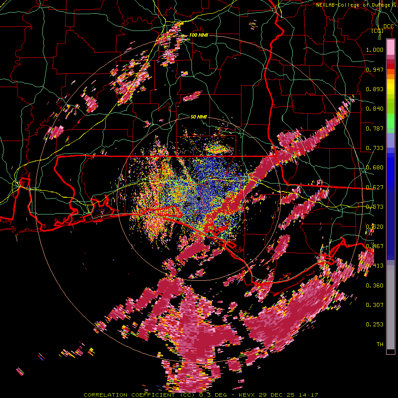Click the 0.947 value on the color scale
This screenshot has width=398, height=398.
tap(375, 69)
